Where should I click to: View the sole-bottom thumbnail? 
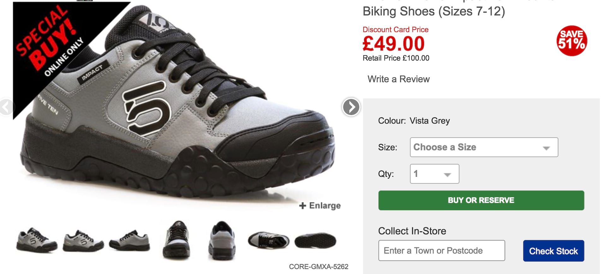pos(315,241)
